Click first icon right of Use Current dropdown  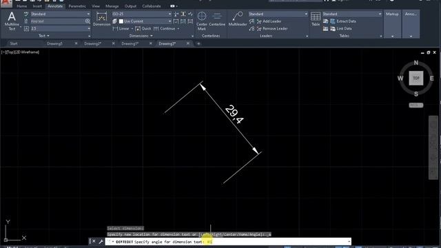176,21
